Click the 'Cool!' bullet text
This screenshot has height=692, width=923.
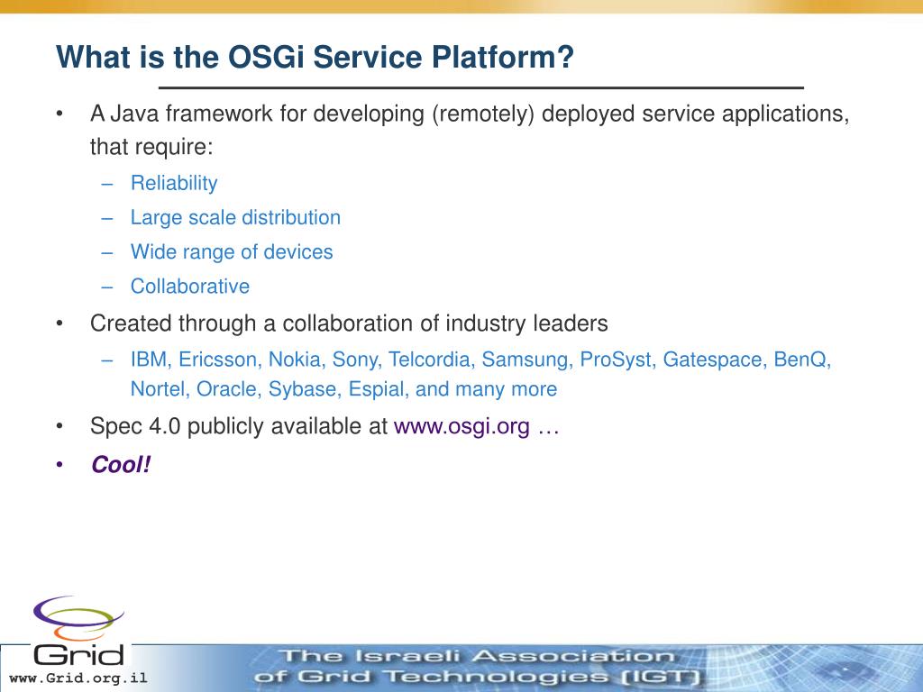coord(121,464)
